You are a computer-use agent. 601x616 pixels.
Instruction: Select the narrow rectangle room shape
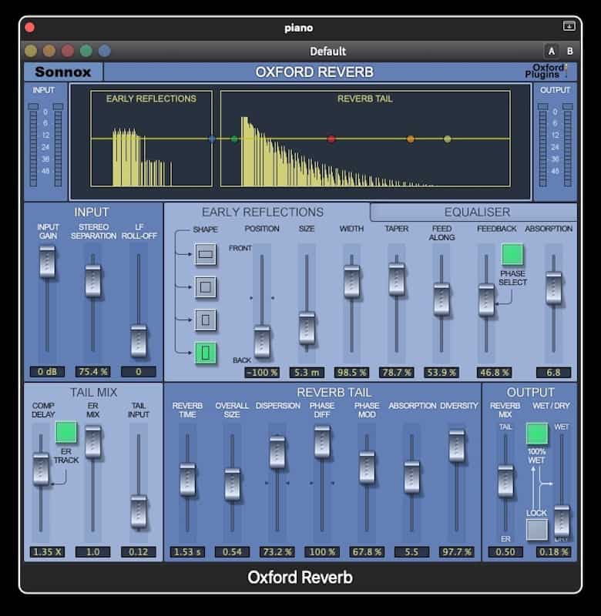[206, 320]
